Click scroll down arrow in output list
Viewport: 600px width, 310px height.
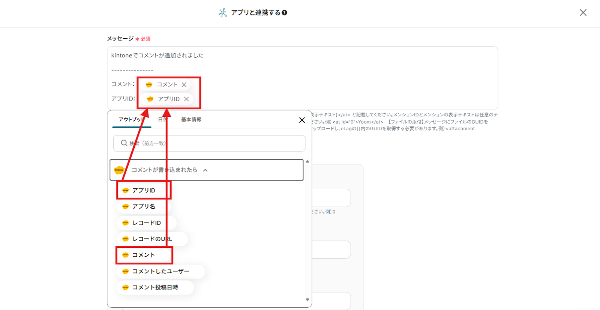pos(307,300)
